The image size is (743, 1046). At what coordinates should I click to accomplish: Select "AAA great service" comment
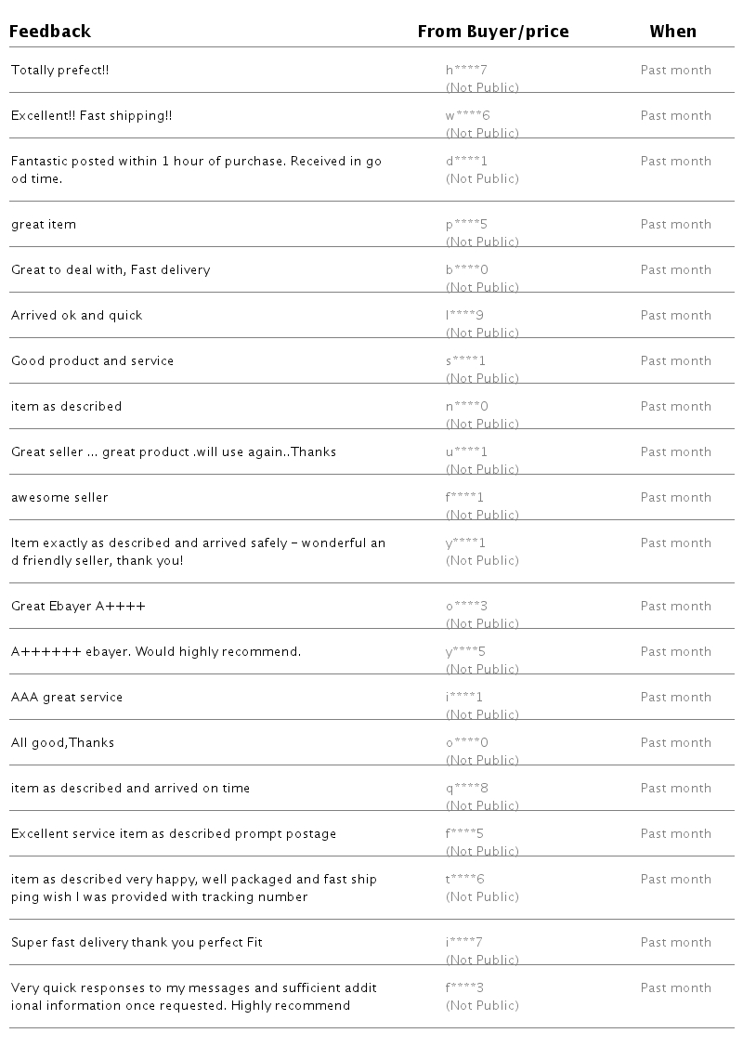click(67, 698)
